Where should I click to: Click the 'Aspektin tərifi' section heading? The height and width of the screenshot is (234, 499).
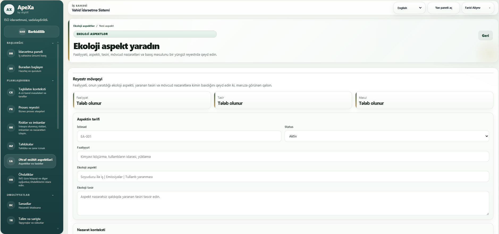(x=88, y=119)
